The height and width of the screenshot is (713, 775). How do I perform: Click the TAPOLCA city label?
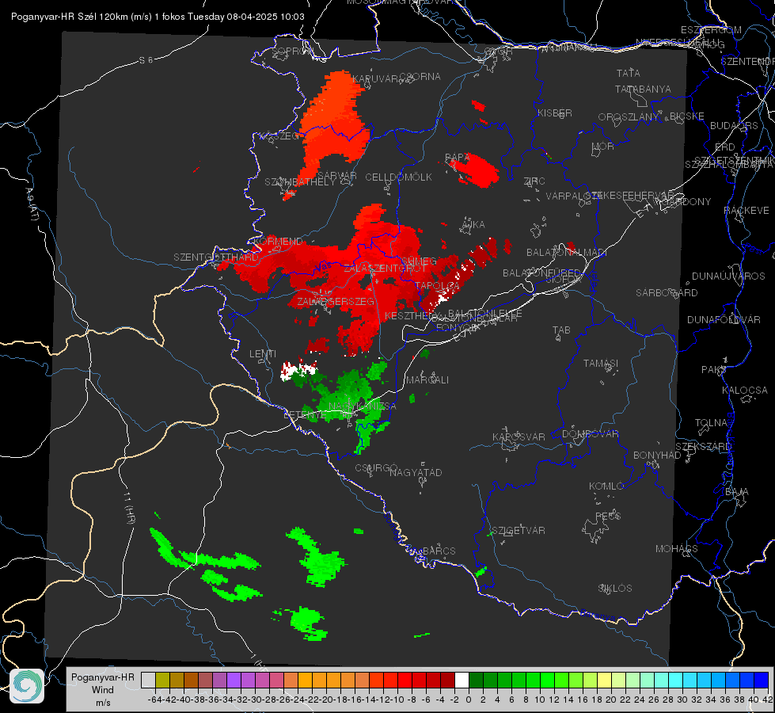(x=437, y=285)
